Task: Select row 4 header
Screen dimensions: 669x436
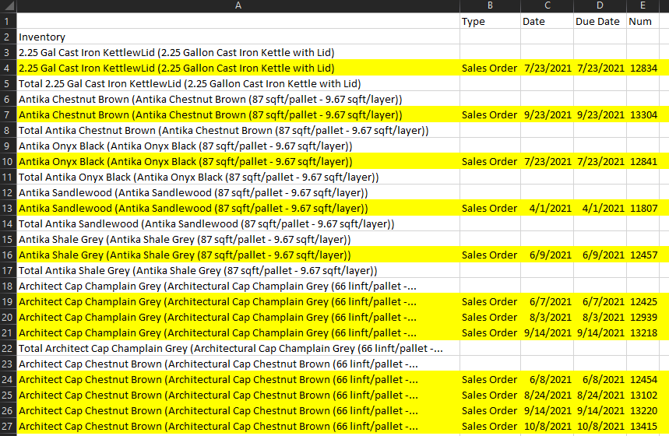Action: coord(8,68)
